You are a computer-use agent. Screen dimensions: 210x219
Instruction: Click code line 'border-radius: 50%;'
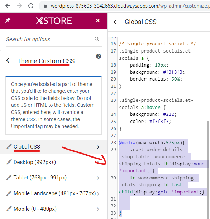(x=156, y=79)
